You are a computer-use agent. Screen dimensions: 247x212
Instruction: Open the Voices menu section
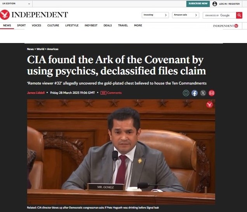click(37, 26)
